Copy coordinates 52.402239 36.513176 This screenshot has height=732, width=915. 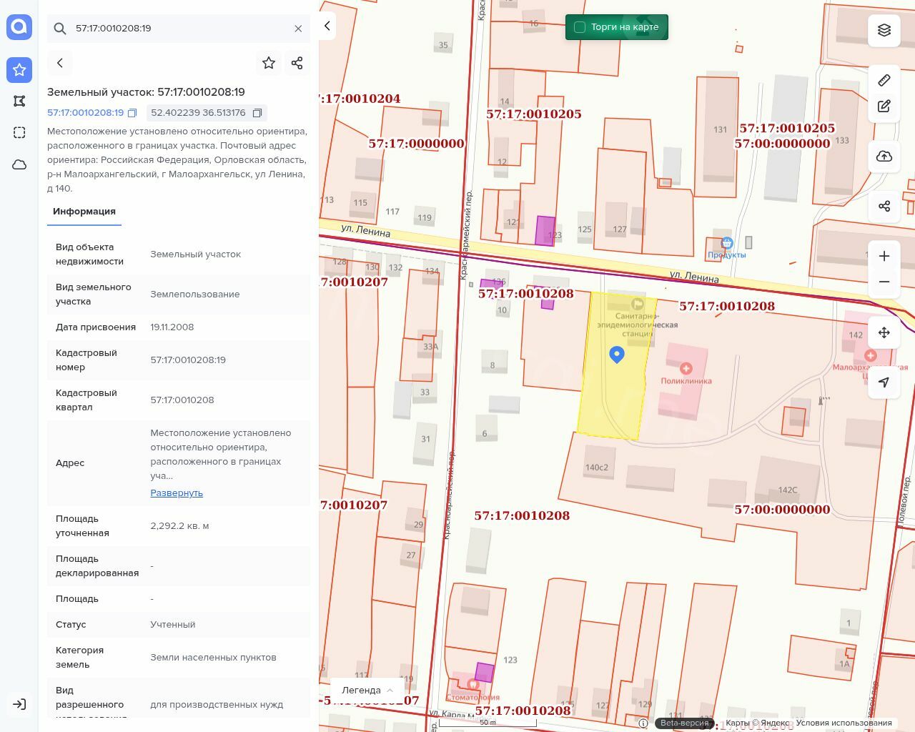pyautogui.click(x=257, y=113)
